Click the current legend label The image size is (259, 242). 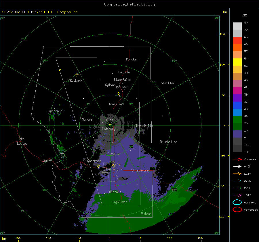pos(250,202)
